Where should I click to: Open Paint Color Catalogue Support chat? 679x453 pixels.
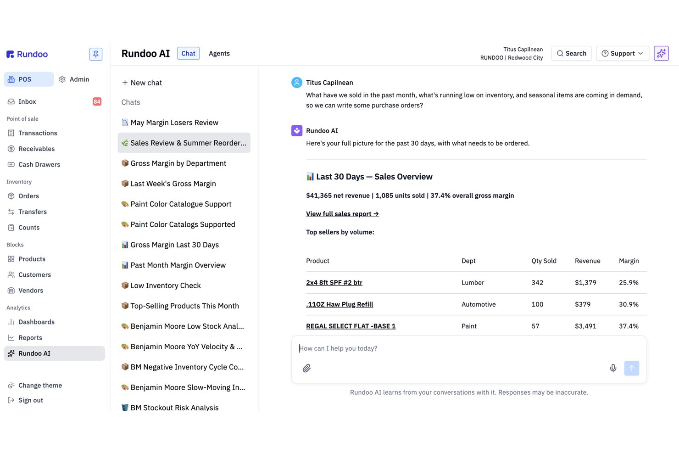tap(184, 204)
